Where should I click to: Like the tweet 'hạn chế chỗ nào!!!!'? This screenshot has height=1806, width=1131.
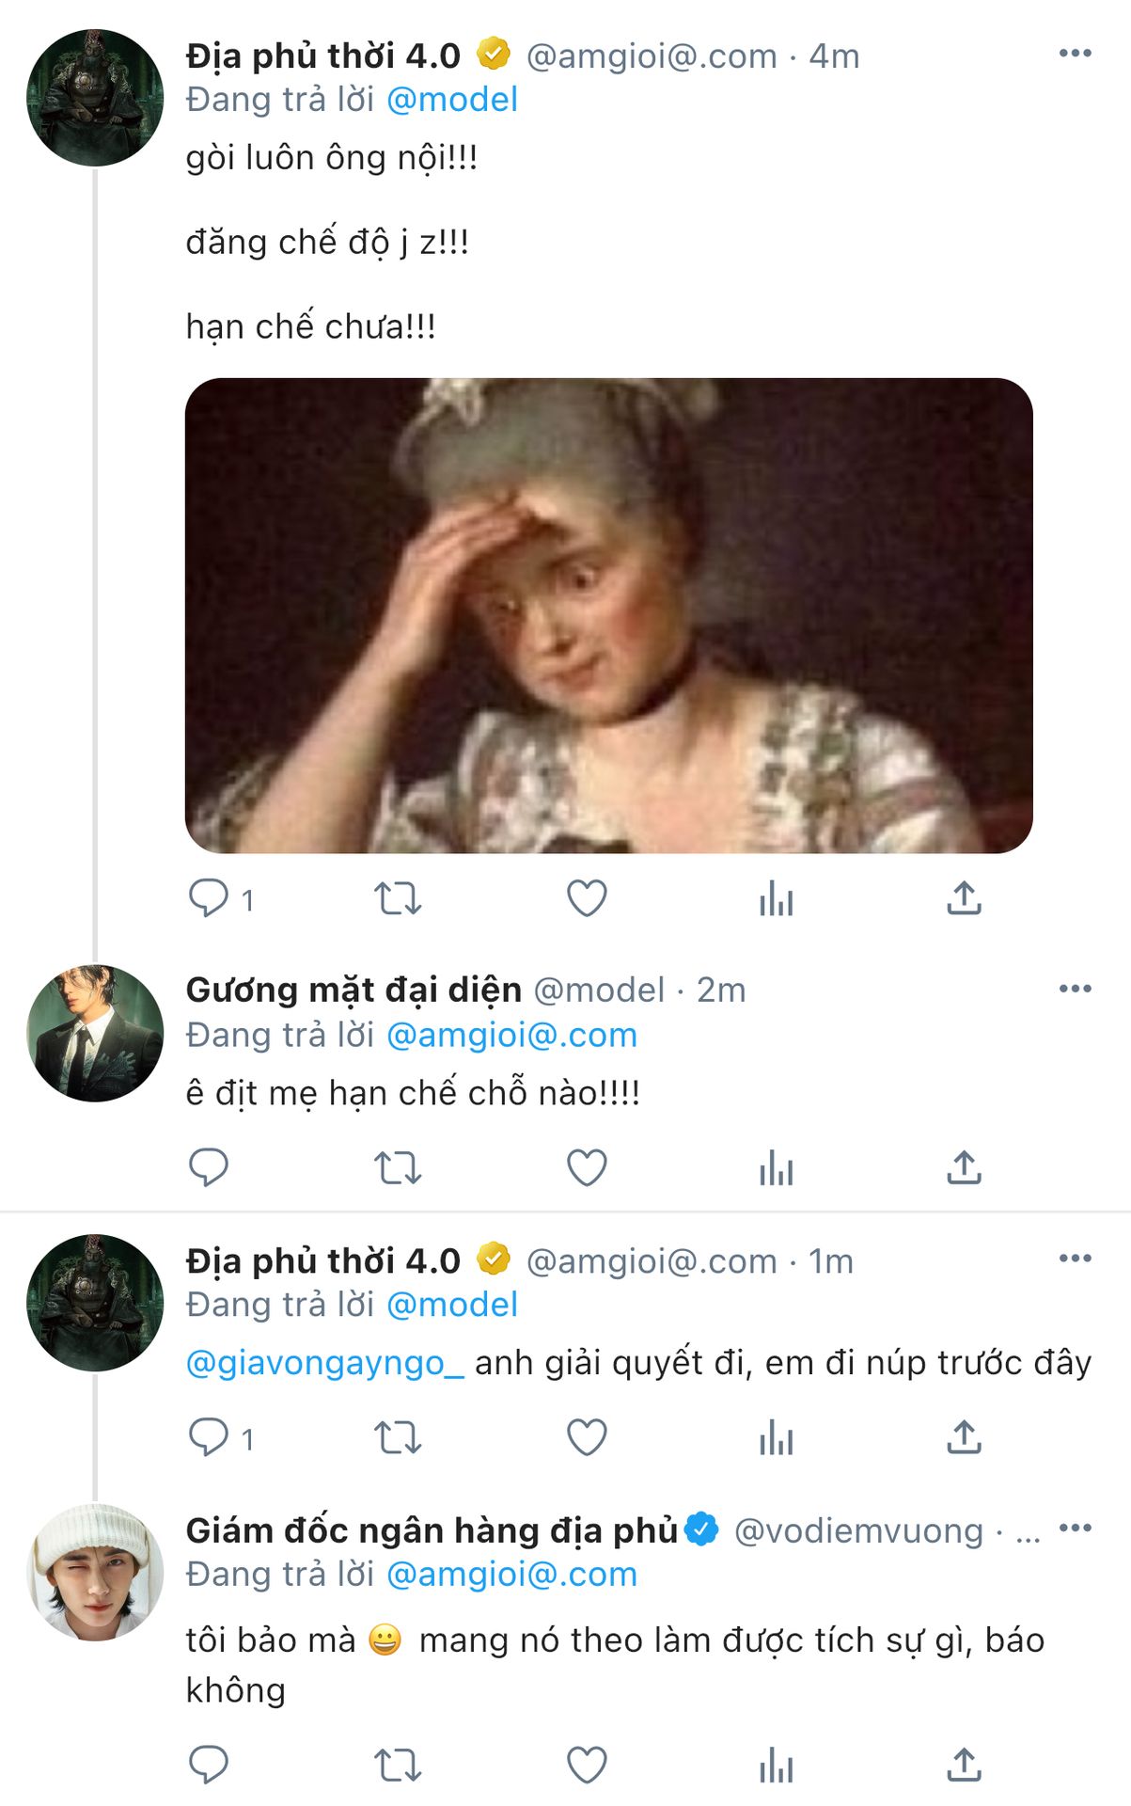click(587, 1167)
